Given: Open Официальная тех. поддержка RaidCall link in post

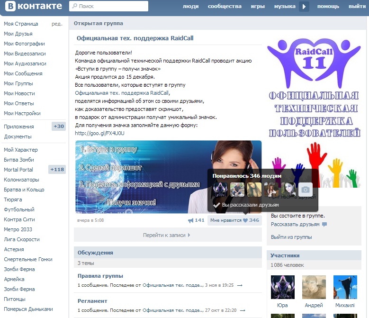Looking at the screenshot, I should coord(122,93).
